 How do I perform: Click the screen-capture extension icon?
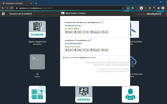[x=154, y=8]
